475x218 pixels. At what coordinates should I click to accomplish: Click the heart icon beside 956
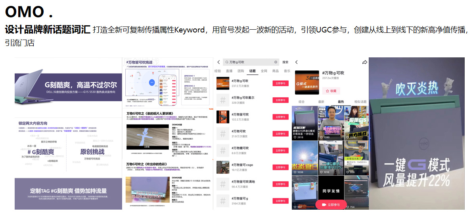[347, 172]
